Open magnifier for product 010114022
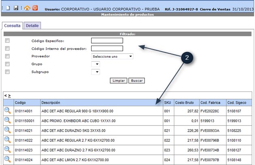The image size is (255, 165). (x=7, y=140)
